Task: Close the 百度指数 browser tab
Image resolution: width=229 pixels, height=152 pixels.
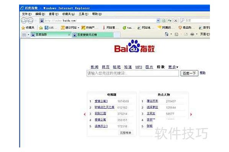Action: [x=69, y=35]
